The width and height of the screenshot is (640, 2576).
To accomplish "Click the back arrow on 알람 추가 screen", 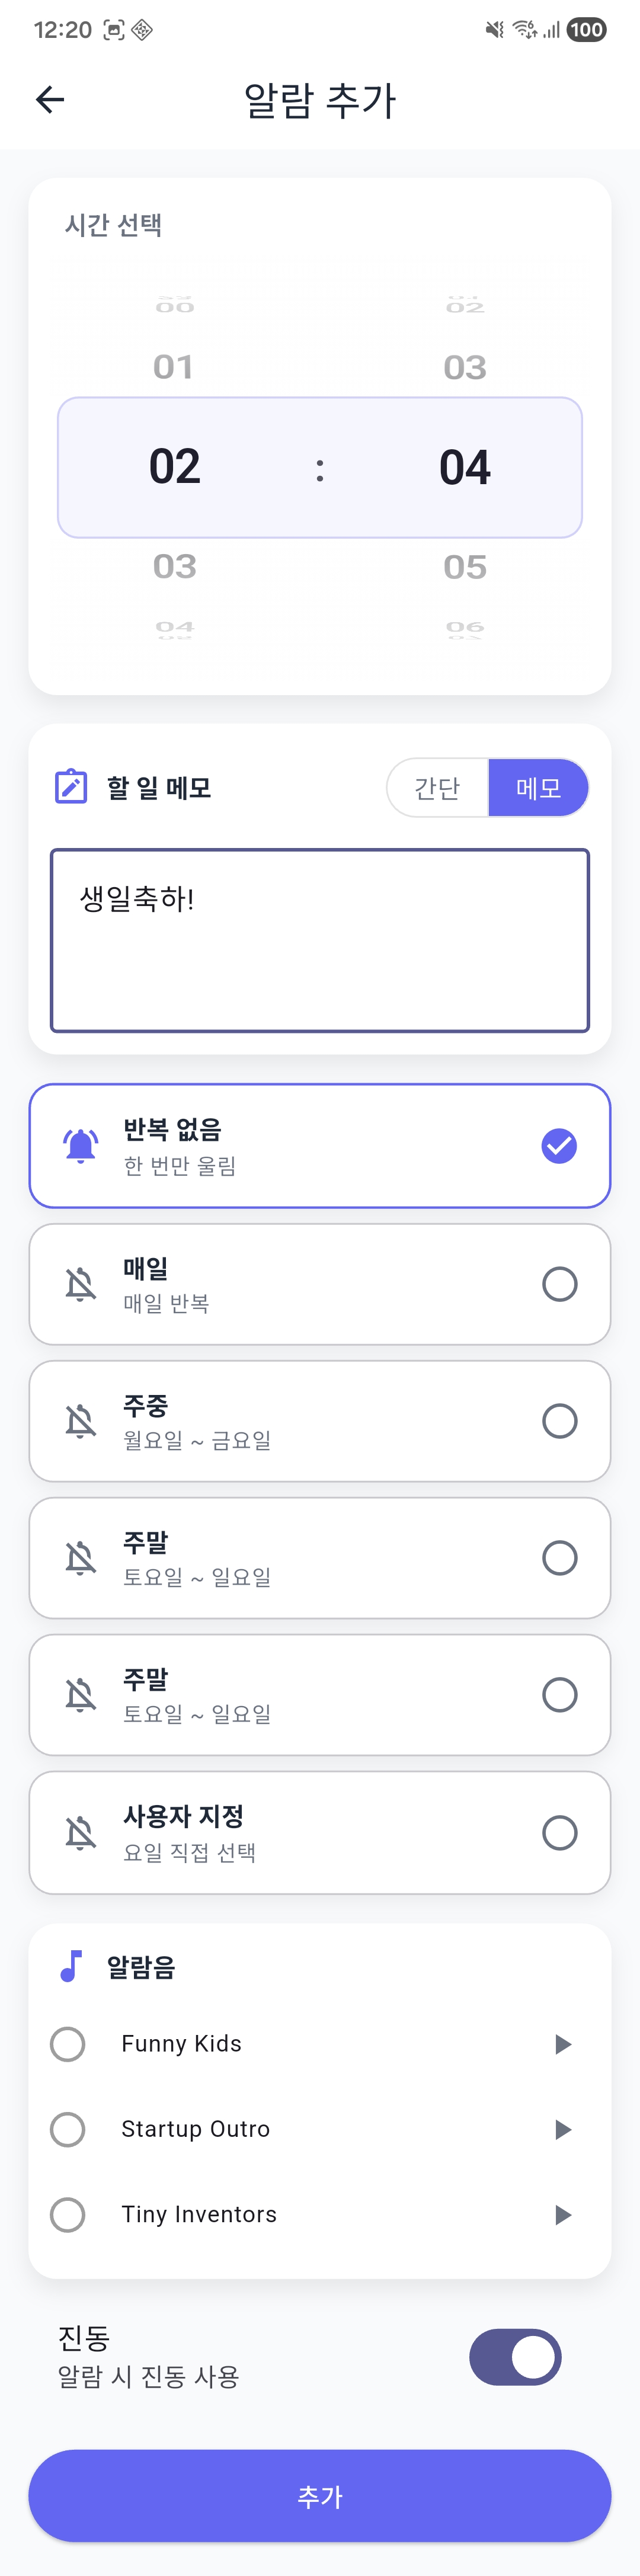I will click(49, 99).
